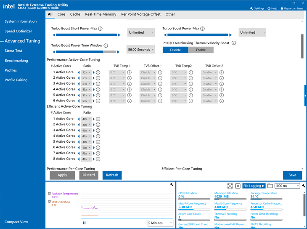Open the log file folder icon
Screen dimensions: 307x229
pyautogui.click(x=270, y=186)
